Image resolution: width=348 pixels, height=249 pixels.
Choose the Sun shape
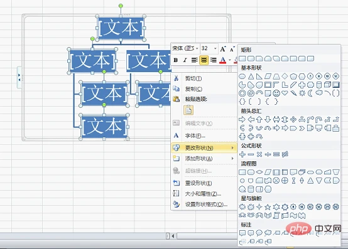point(302,93)
